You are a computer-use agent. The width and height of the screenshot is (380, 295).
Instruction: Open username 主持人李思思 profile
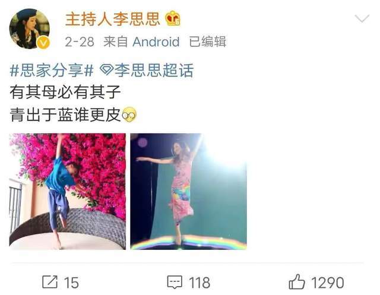point(112,19)
